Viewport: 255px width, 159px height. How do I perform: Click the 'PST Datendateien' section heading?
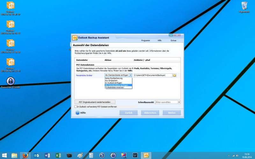(x=85, y=65)
